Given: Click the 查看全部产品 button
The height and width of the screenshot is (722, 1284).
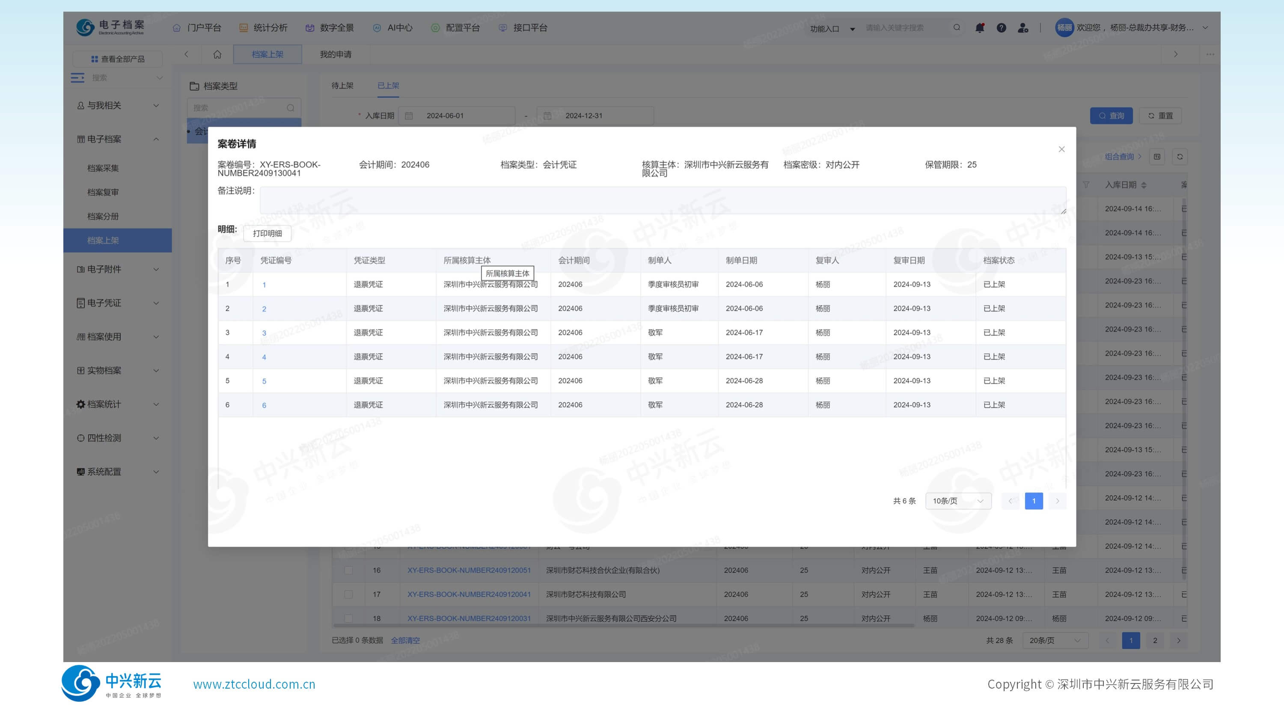Looking at the screenshot, I should click(118, 59).
